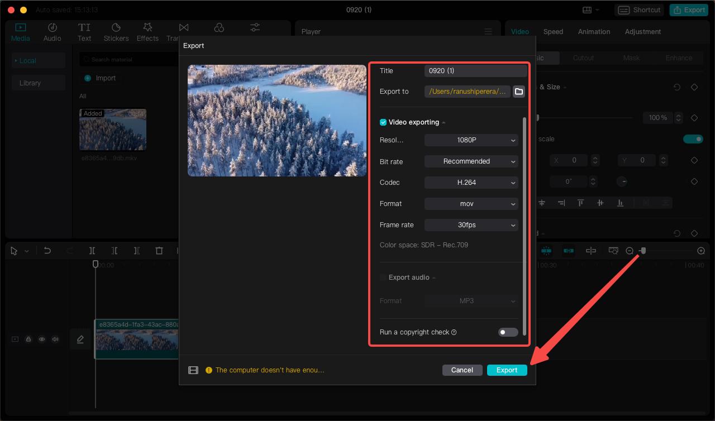The image size is (715, 421).
Task: Click the Export button in the dialog
Action: tap(507, 370)
